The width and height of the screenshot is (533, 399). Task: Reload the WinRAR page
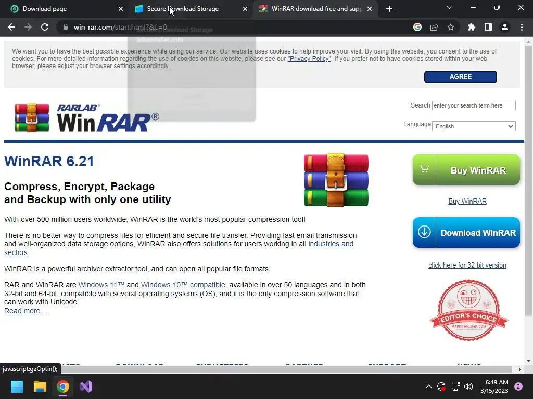pyautogui.click(x=45, y=27)
